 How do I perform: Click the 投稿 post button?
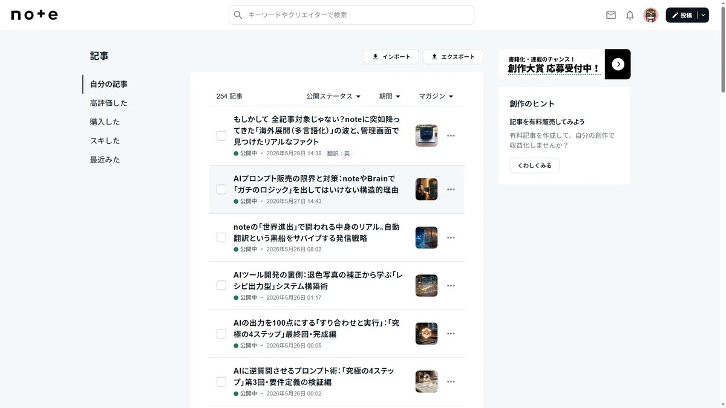tap(682, 15)
